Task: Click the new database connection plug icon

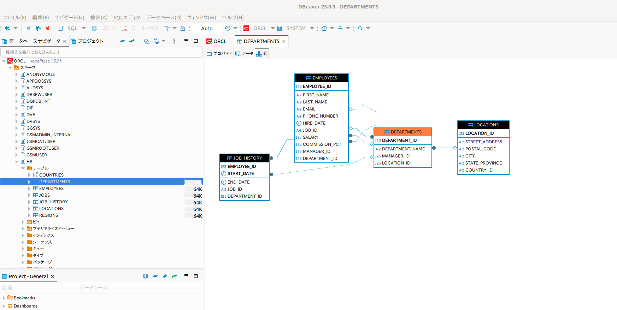Action: pyautogui.click(x=7, y=28)
